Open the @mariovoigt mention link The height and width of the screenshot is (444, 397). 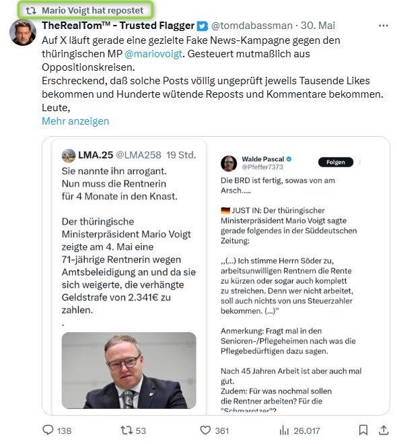pyautogui.click(x=153, y=54)
